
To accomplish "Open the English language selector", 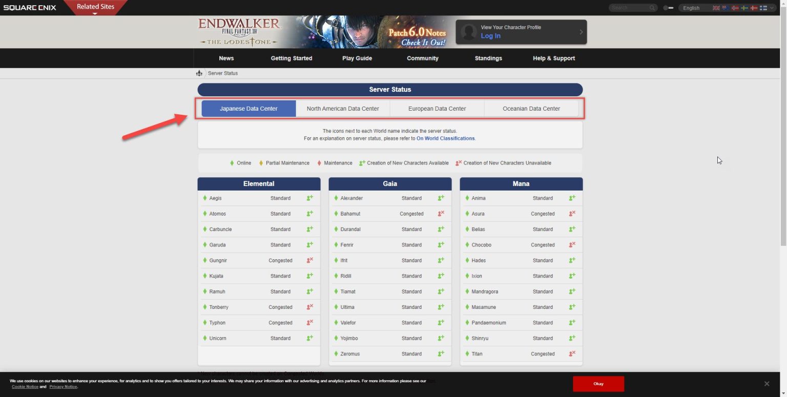I will point(691,8).
